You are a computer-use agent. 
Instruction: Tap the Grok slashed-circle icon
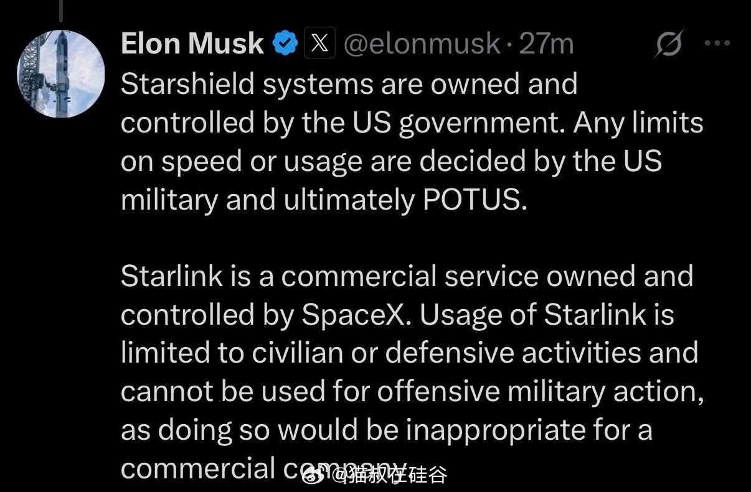coord(669,44)
